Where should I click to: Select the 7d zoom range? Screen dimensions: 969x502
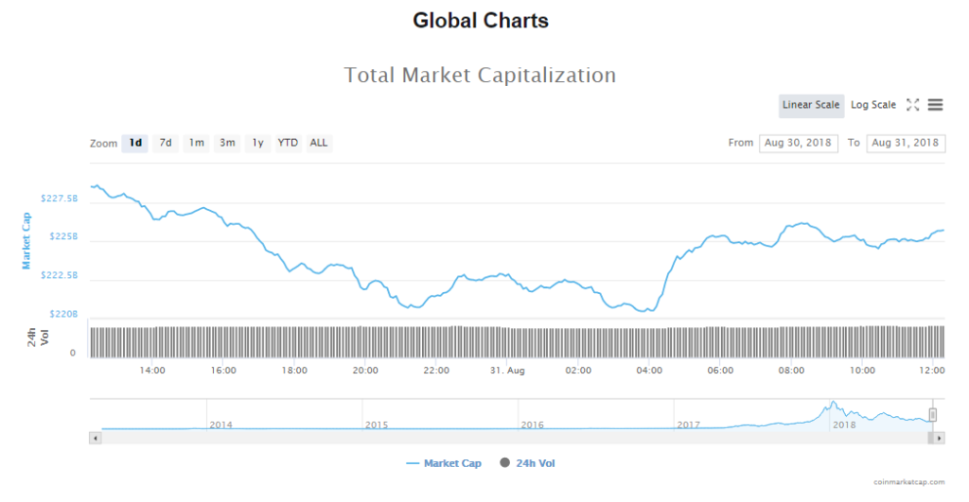(166, 143)
